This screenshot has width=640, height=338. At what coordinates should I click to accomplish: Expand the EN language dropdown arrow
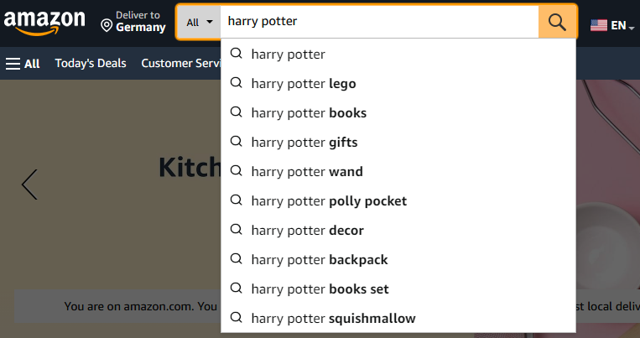point(632,28)
